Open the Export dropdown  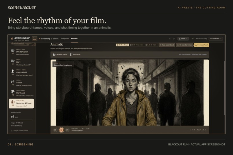click(183, 39)
